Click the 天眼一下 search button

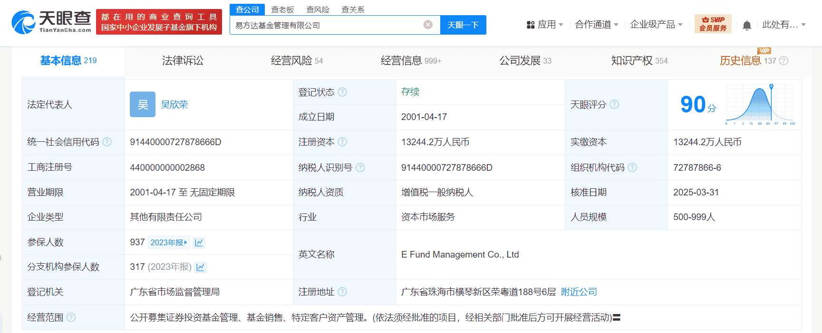pyautogui.click(x=463, y=25)
